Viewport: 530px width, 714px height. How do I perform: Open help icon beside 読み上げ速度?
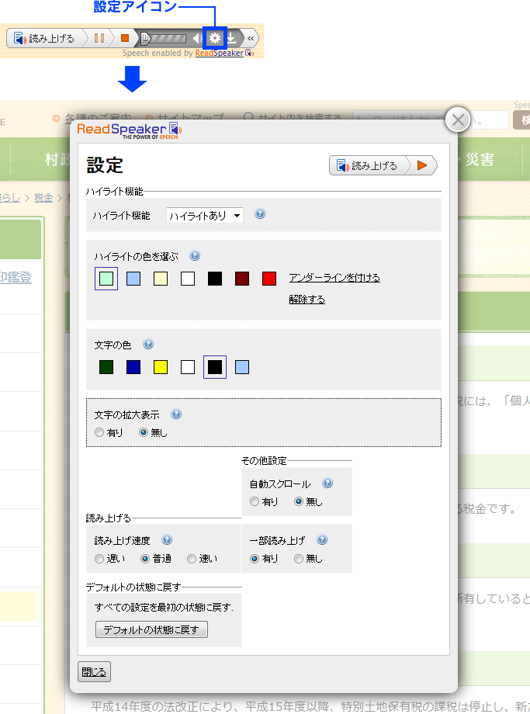(167, 539)
